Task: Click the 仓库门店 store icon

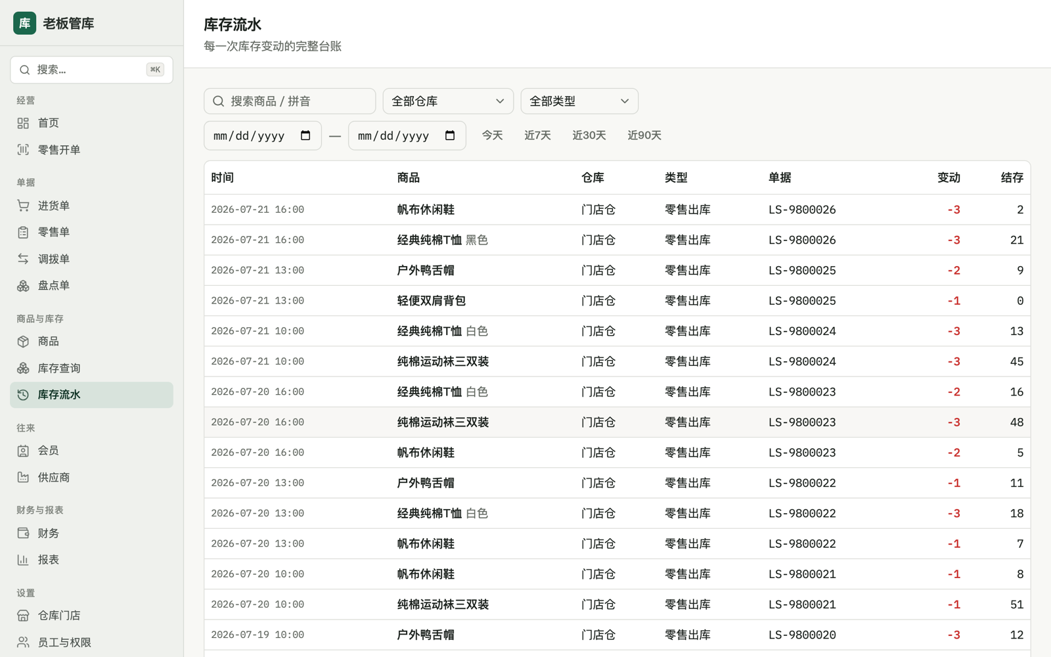Action: click(23, 616)
